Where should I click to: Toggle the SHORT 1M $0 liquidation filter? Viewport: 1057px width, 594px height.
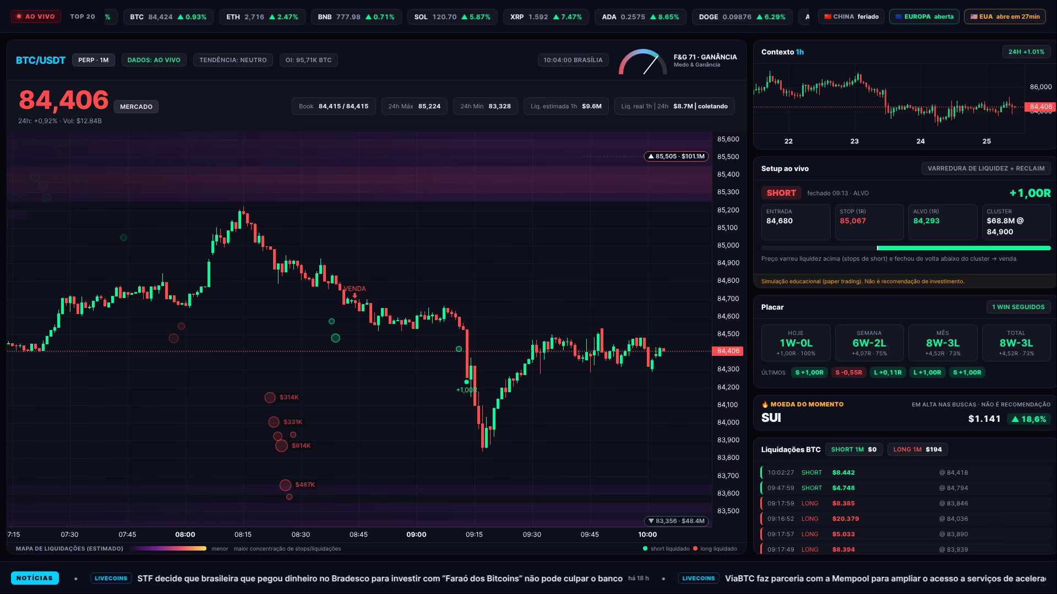click(x=853, y=449)
